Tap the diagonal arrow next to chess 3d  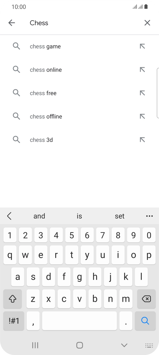pyautogui.click(x=142, y=140)
